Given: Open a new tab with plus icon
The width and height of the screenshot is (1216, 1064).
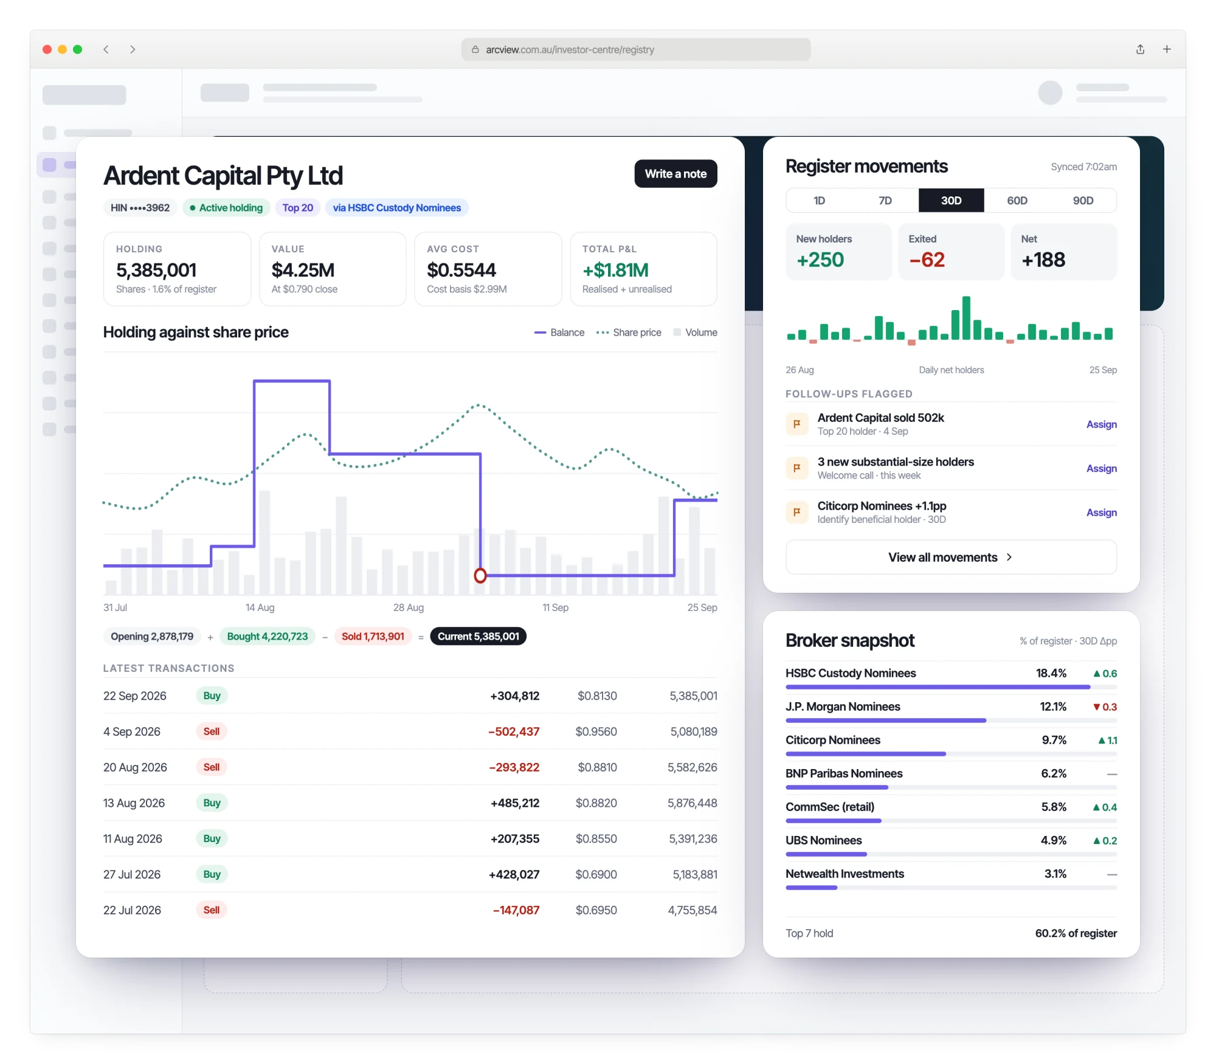Looking at the screenshot, I should click(1167, 49).
